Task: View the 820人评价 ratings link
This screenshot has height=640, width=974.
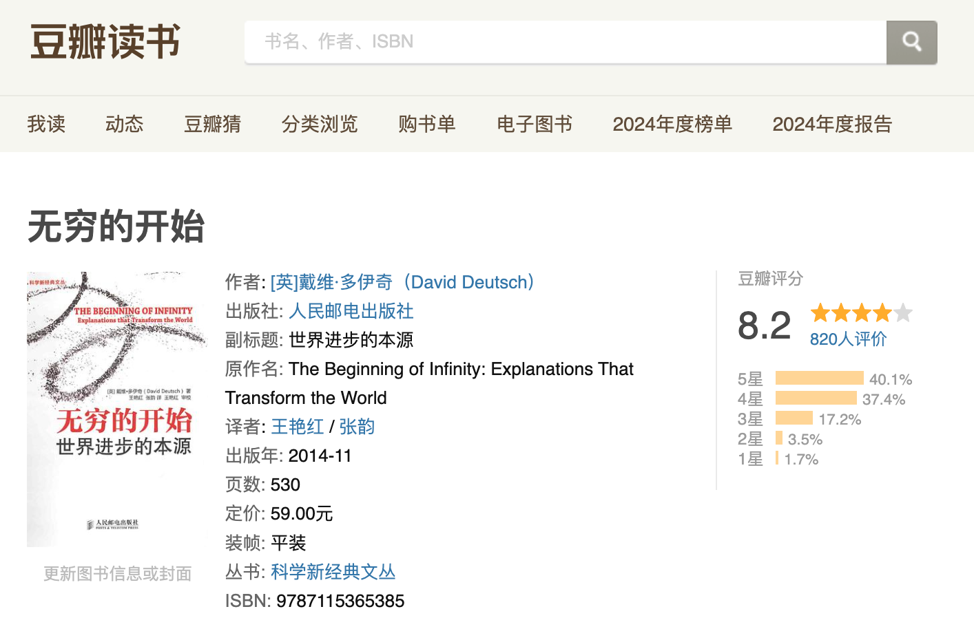Action: point(848,339)
